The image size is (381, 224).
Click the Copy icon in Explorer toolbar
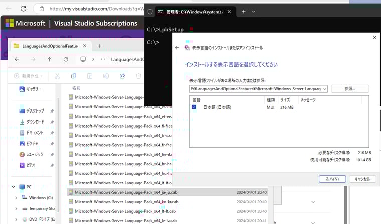pos(73,76)
